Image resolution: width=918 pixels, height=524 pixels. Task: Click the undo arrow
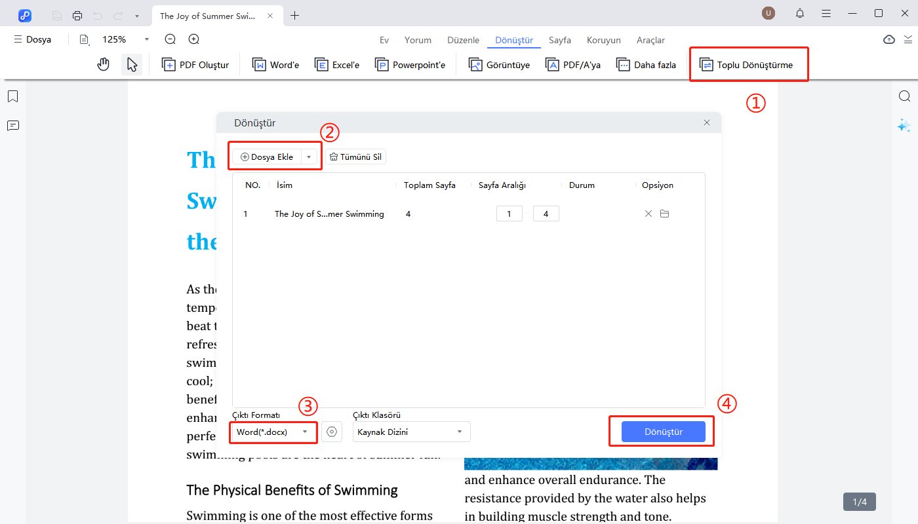tap(98, 15)
